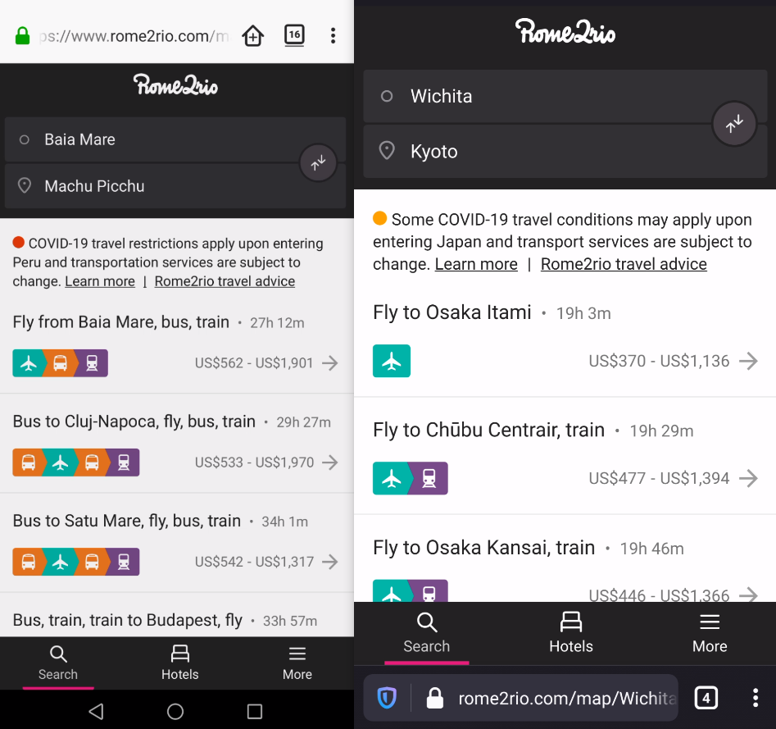Open the 16 tabs switcher in left browser
776x729 pixels.
[x=294, y=35]
